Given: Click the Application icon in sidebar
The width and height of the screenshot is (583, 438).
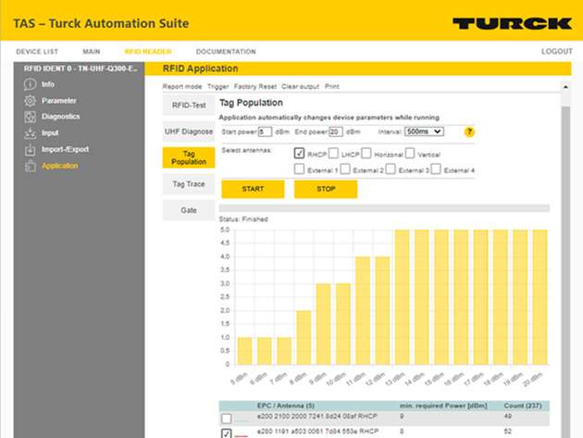Looking at the screenshot, I should [31, 166].
